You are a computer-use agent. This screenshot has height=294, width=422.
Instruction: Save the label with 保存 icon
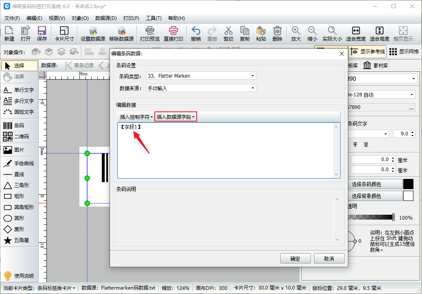click(x=42, y=34)
